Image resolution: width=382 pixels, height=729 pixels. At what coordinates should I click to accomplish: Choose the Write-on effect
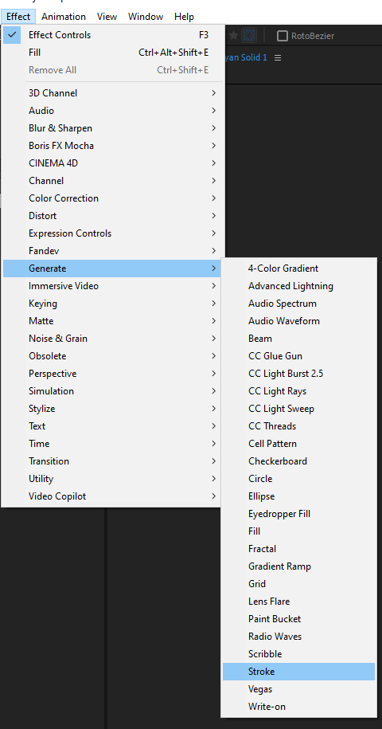click(298, 707)
